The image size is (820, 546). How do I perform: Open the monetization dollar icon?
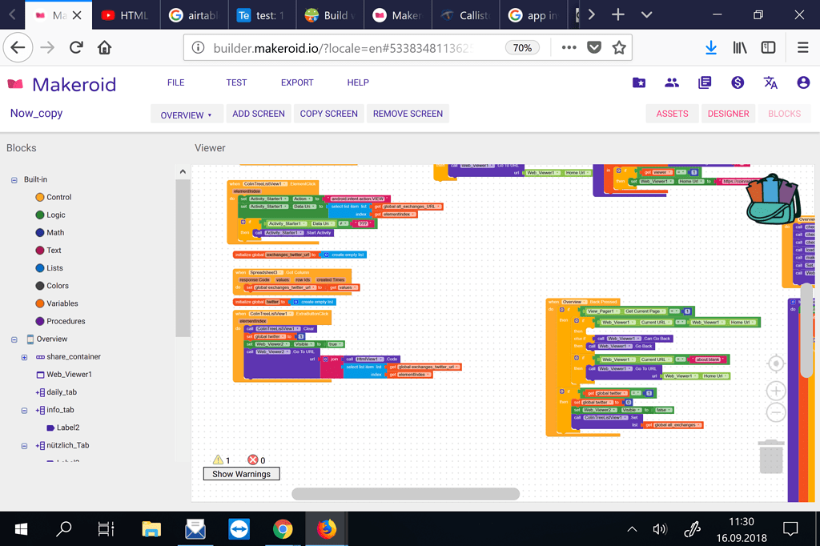[x=737, y=82]
